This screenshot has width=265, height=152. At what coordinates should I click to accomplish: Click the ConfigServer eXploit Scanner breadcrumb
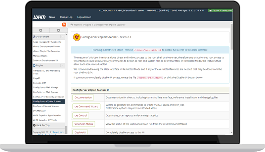click(110, 25)
